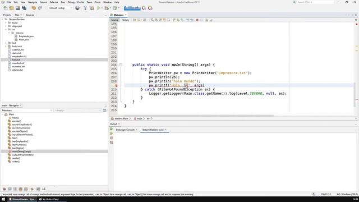Image resolution: width=359 pixels, height=202 pixels.
Task: Select outputStreamWriter() in Navigator
Action: point(22,155)
